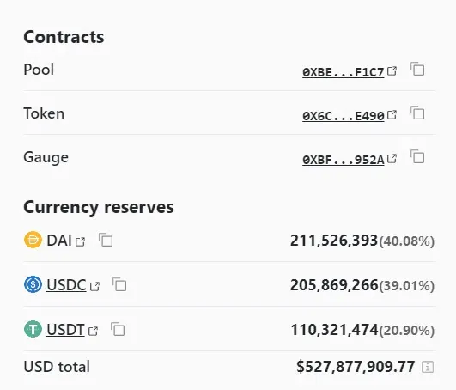Open the USDT currency link
Viewport: 456px width, 390px height.
click(x=65, y=330)
